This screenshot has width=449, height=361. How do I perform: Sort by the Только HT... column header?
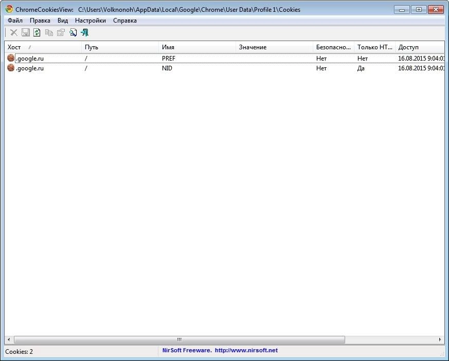[374, 47]
